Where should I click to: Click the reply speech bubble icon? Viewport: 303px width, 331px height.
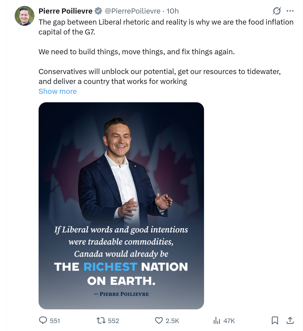tap(43, 320)
